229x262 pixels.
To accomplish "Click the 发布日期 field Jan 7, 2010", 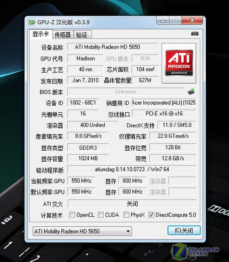I will click(x=85, y=80).
